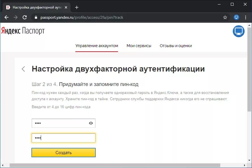252x168 pixels.
Task: Click the scroll-up arrow of vertical scrollbar
Action: [249, 25]
